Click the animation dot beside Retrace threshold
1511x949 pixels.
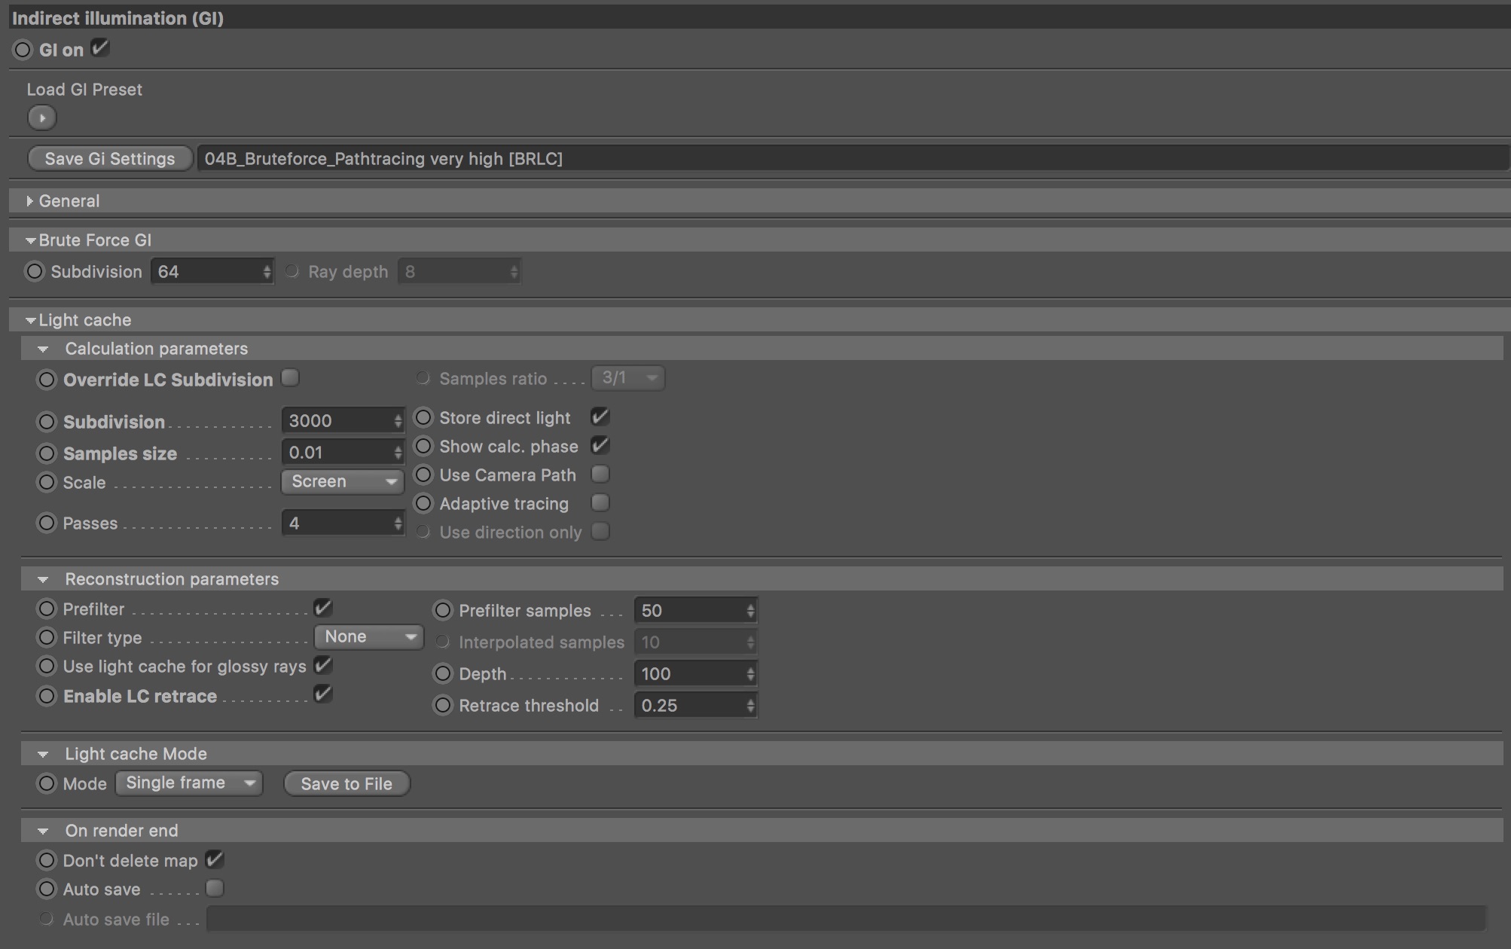[443, 705]
